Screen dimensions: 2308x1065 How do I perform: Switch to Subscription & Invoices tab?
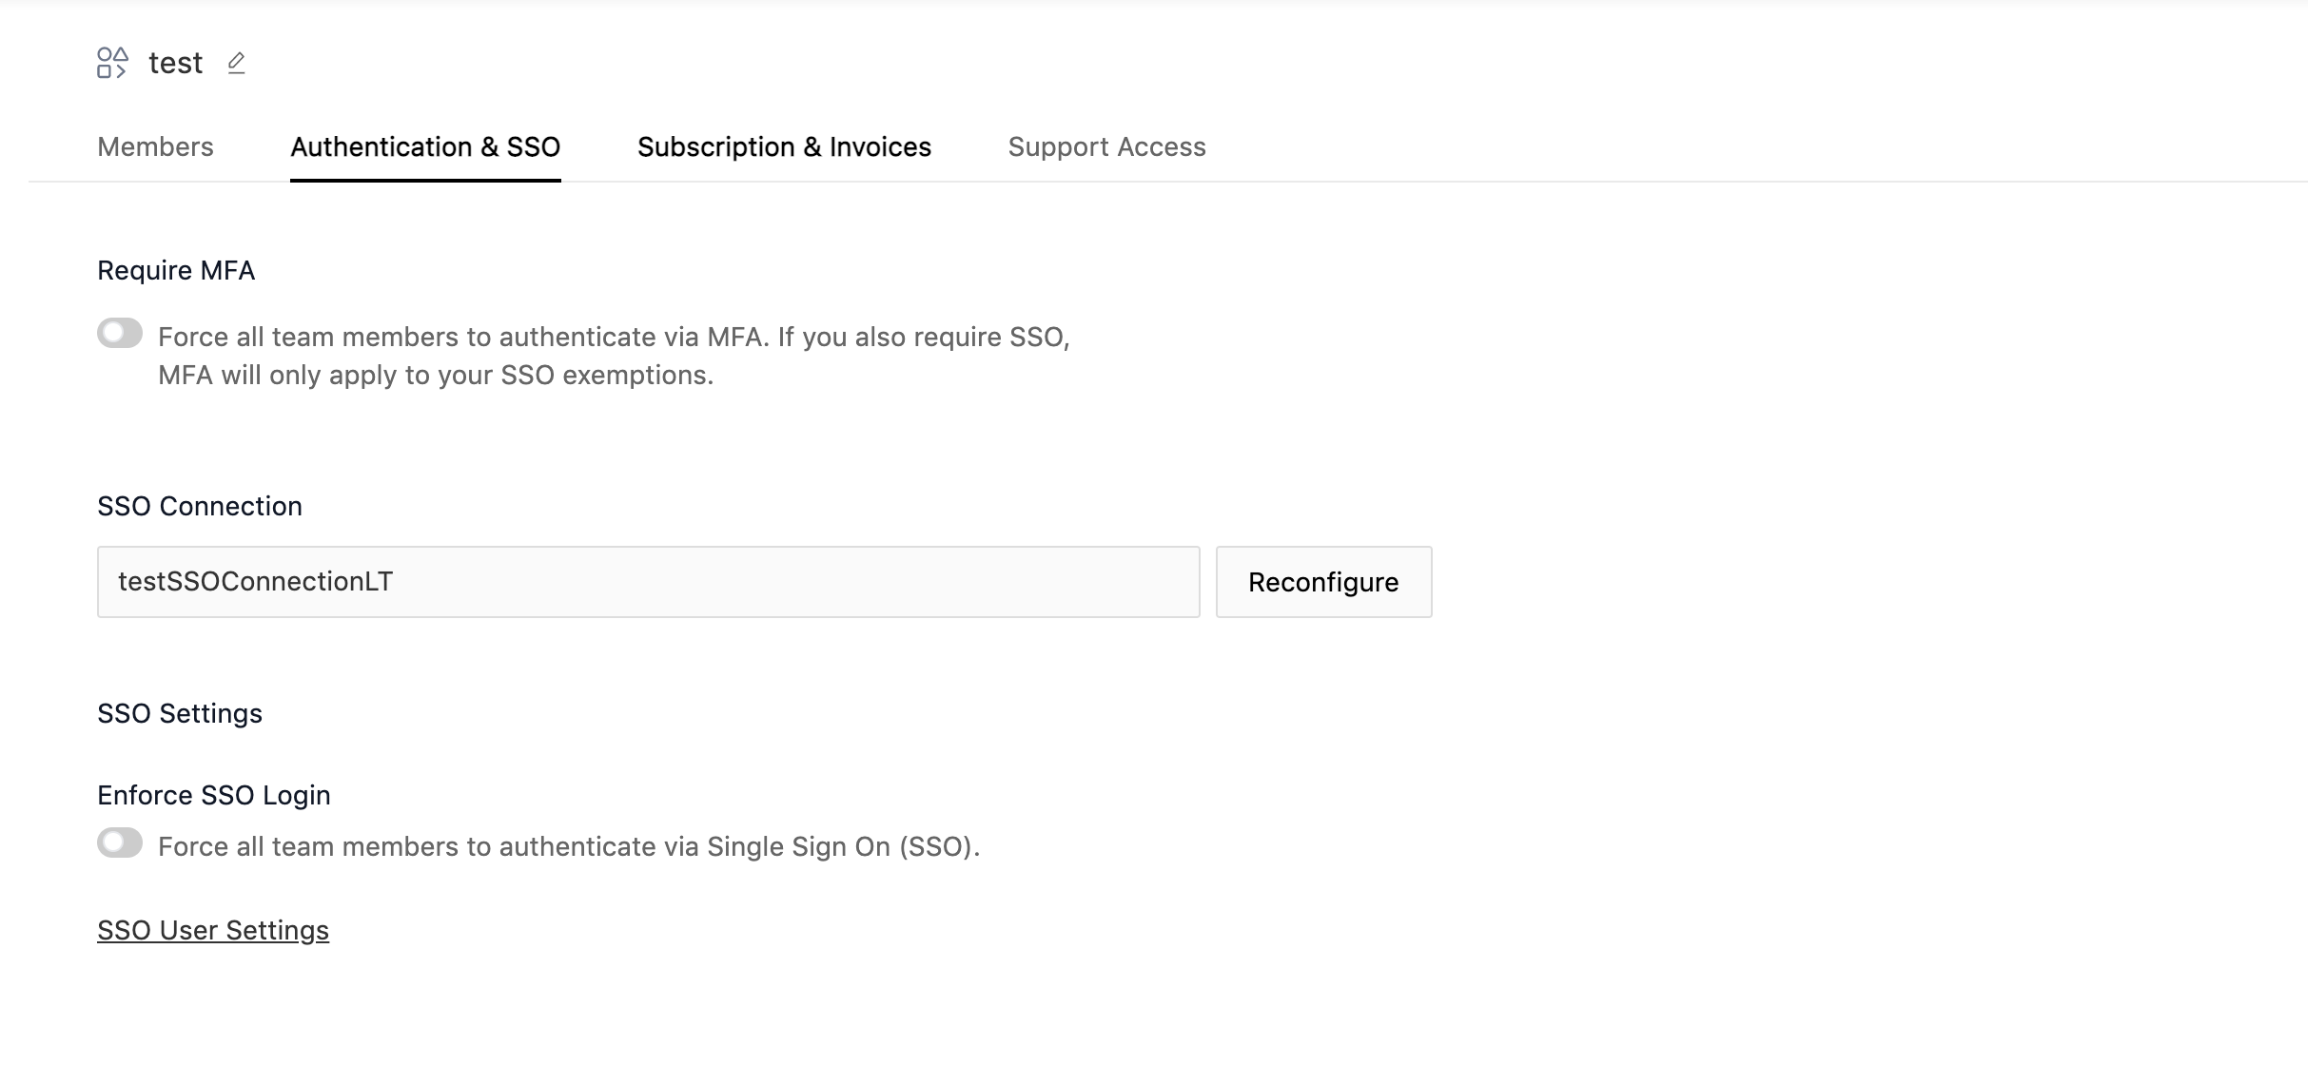(784, 147)
